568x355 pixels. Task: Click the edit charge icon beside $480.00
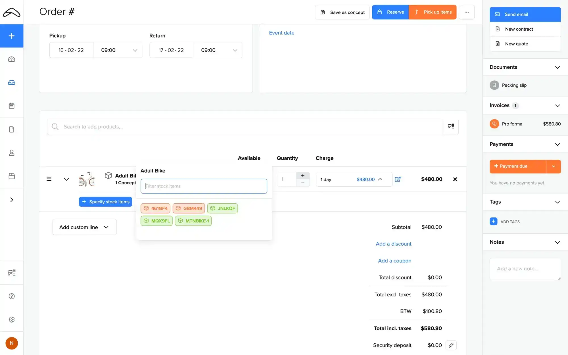point(398,179)
